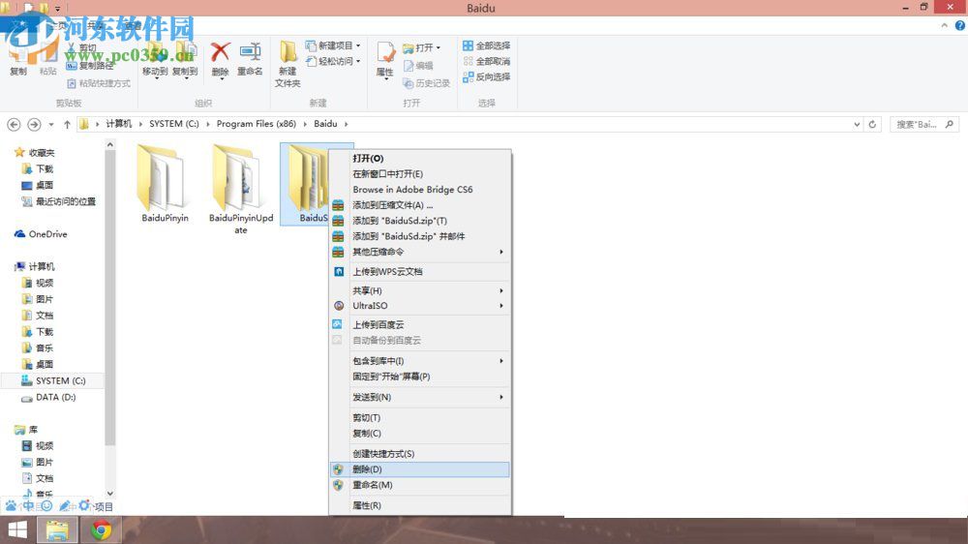Choose Open (打开) in context menu

(420, 158)
